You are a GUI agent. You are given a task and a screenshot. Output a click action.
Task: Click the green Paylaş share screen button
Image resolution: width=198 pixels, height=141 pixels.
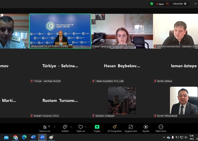[x=97, y=127]
